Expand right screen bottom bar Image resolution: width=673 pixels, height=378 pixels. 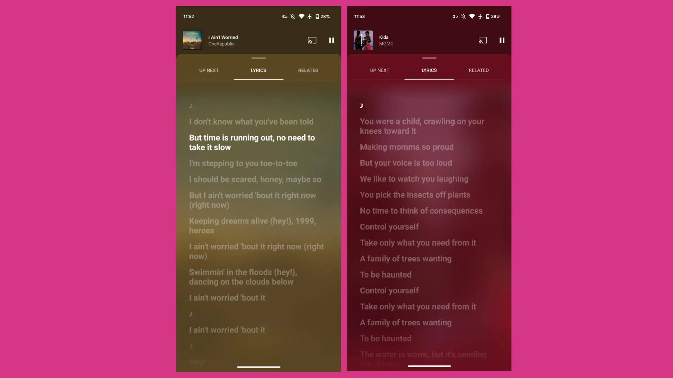pyautogui.click(x=429, y=367)
